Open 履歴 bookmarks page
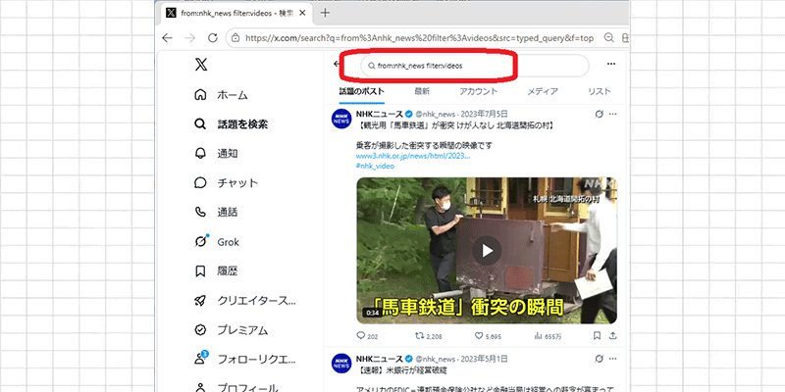Screen dimensions: 785x392 click(216, 271)
